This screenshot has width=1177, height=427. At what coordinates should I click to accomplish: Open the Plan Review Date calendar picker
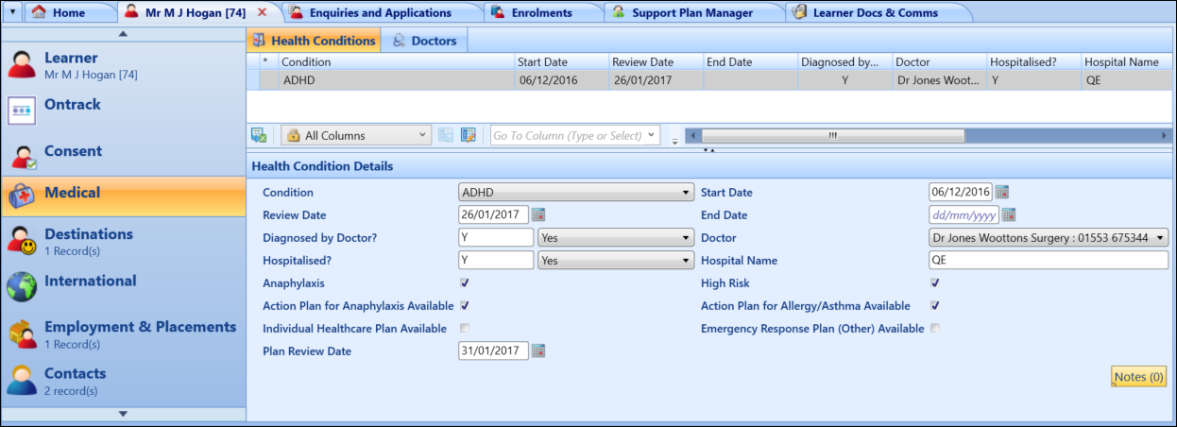538,351
